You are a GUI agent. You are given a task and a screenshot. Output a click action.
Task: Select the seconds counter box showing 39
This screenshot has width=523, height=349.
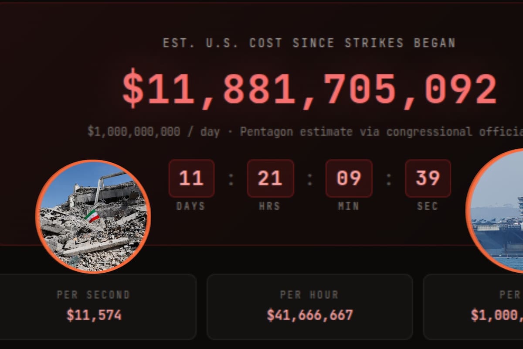428,178
